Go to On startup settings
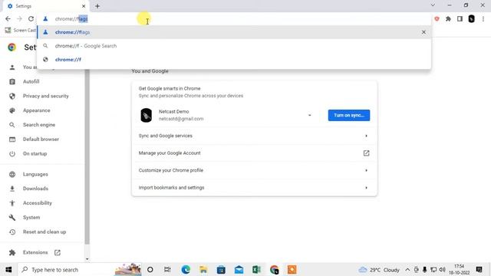The width and height of the screenshot is (491, 276). click(x=35, y=153)
